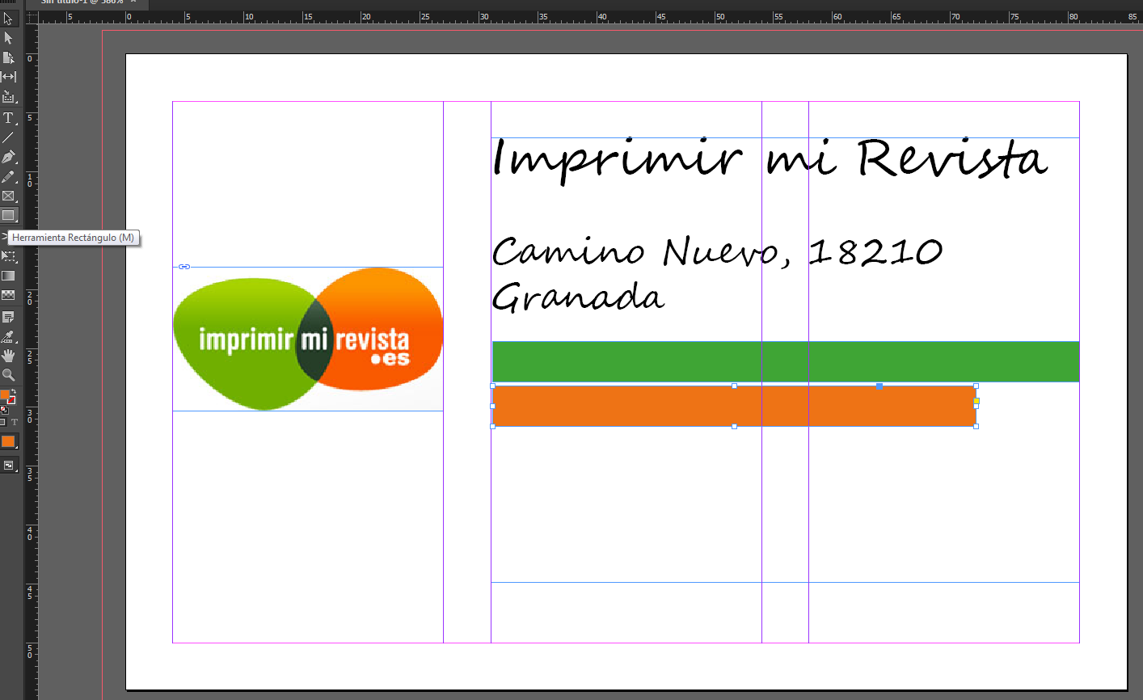
Task: Click the orange Fill swatch in toolbar
Action: (5, 395)
